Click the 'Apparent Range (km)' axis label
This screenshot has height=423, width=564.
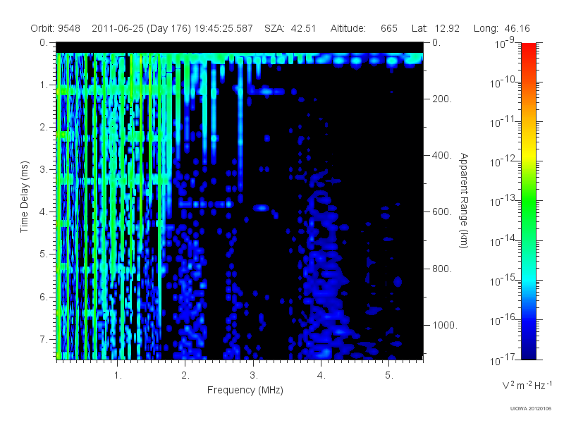click(464, 200)
